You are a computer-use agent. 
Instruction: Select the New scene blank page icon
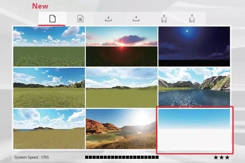(x=52, y=18)
